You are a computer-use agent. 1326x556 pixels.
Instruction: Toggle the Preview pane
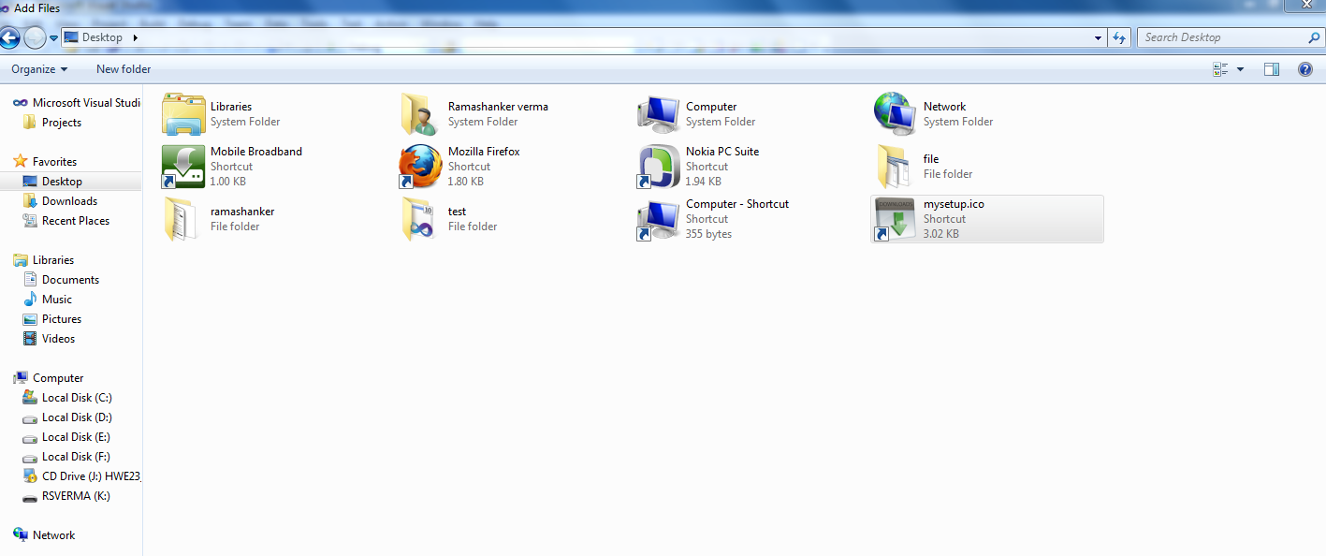pos(1271,68)
